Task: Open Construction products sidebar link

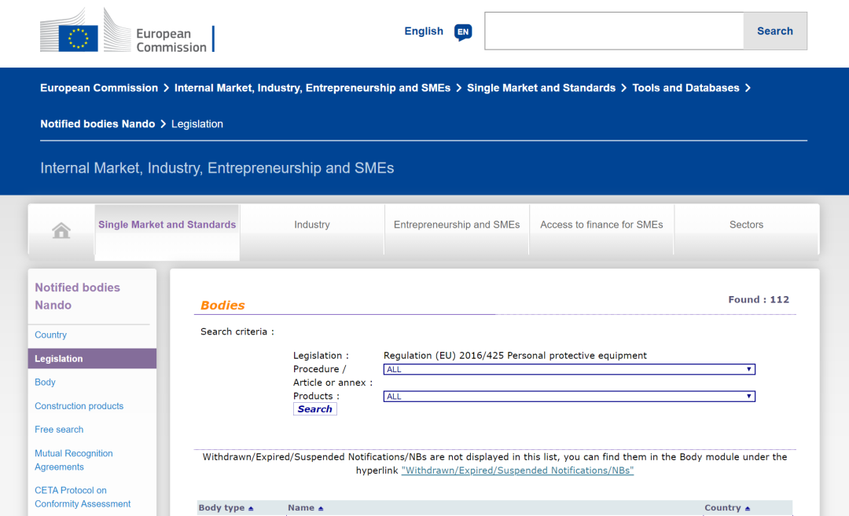Action: click(79, 406)
